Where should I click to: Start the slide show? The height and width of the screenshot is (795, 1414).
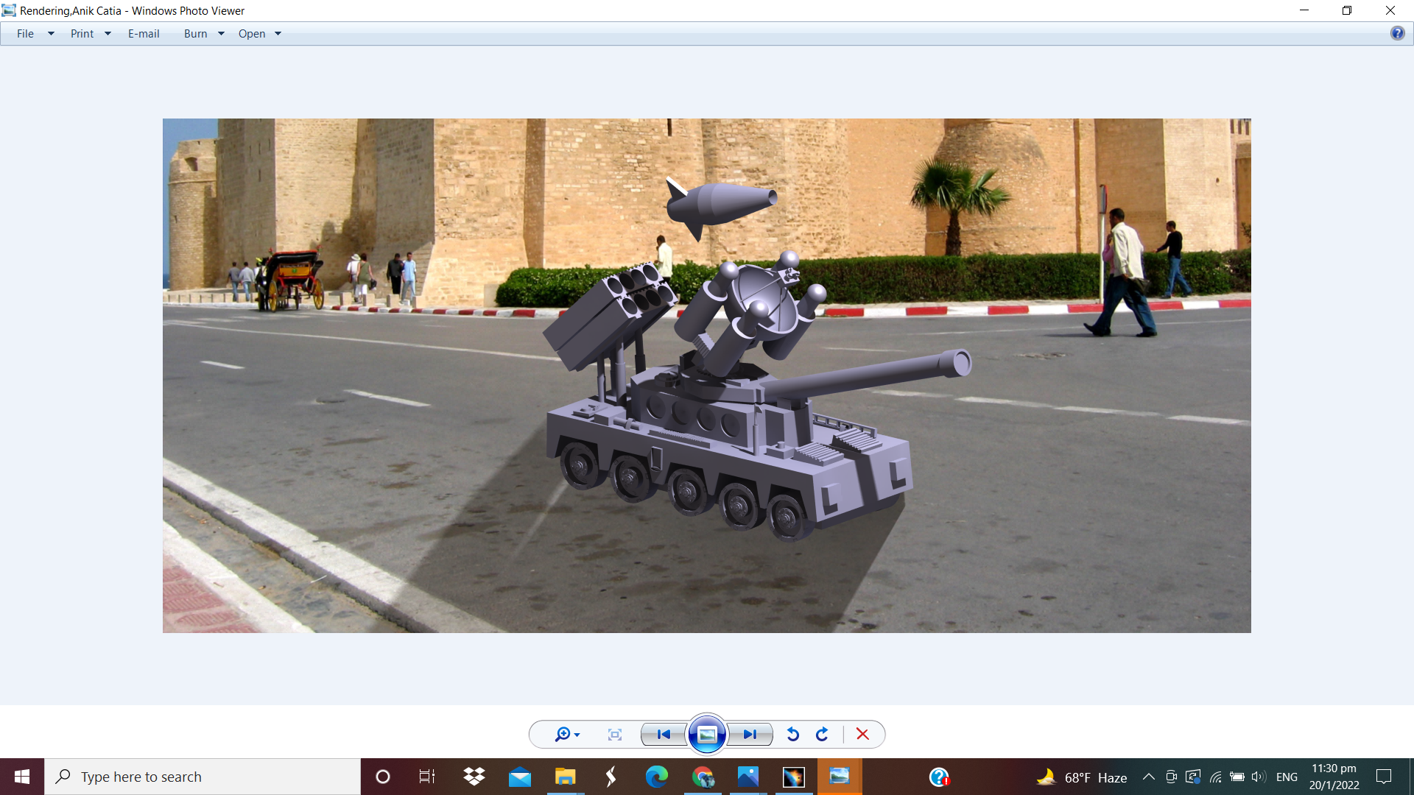pos(707,735)
